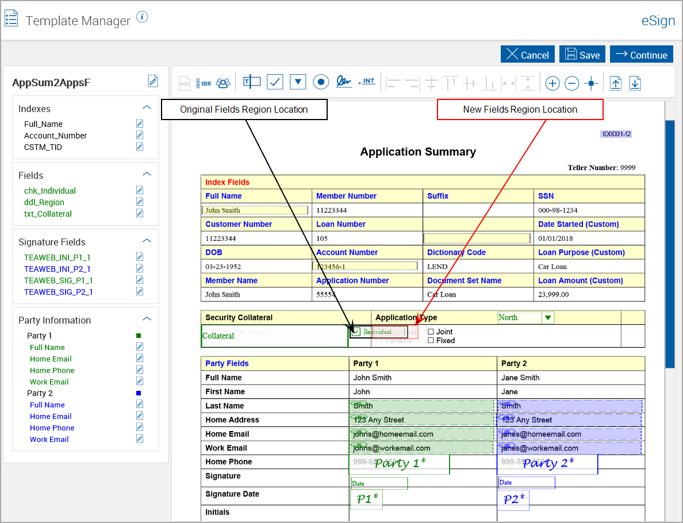
Task: Edit the Account_Number index
Action: click(x=139, y=135)
